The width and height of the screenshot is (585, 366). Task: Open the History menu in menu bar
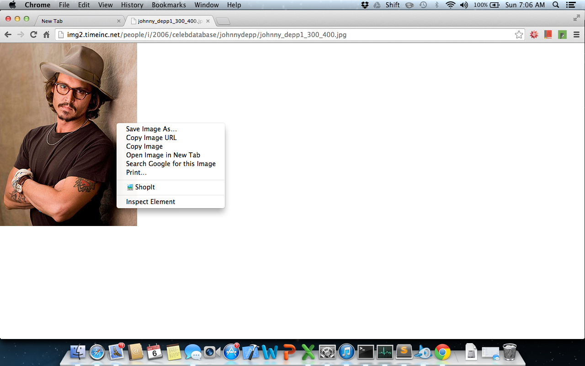coord(132,5)
